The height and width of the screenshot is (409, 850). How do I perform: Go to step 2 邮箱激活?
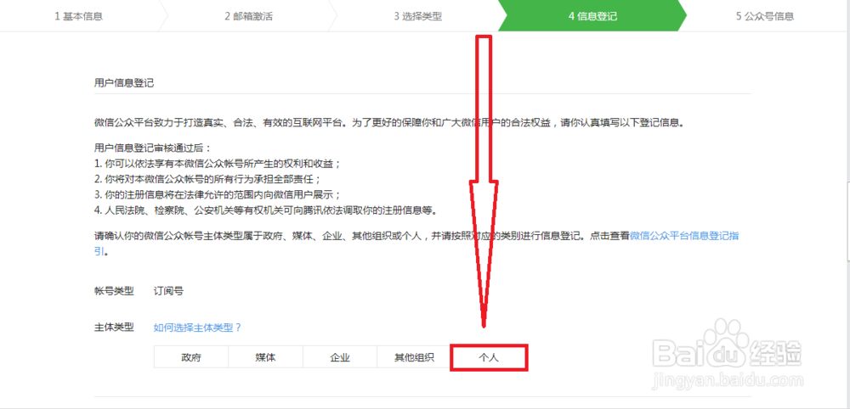click(x=249, y=16)
